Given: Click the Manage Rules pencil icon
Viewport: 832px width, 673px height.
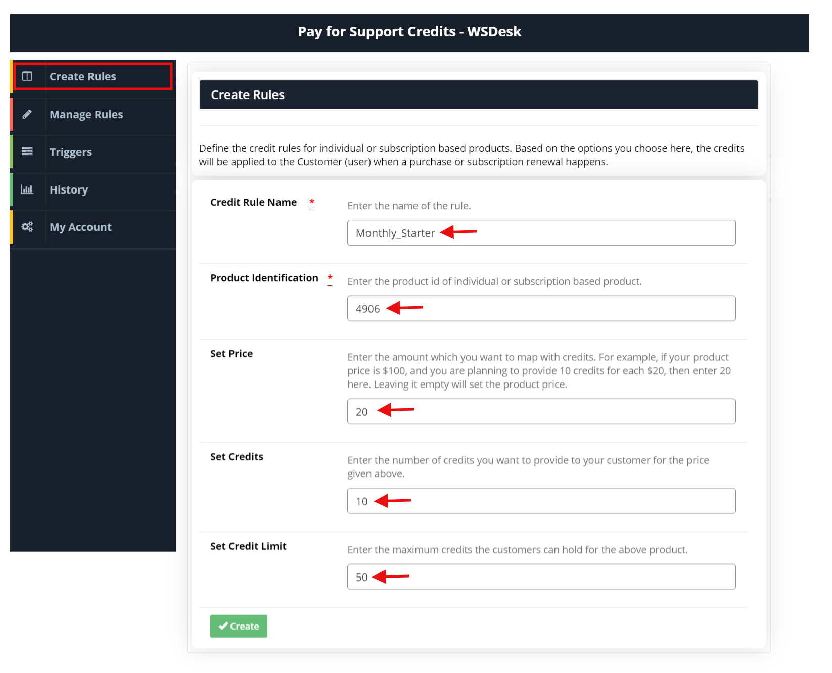Looking at the screenshot, I should click(27, 114).
